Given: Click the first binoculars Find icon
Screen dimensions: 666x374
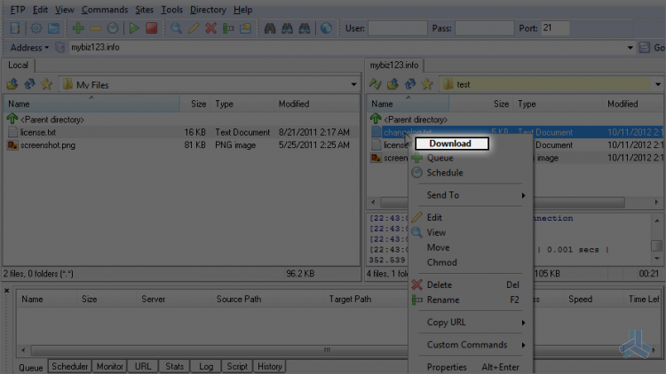Looking at the screenshot, I should [270, 28].
